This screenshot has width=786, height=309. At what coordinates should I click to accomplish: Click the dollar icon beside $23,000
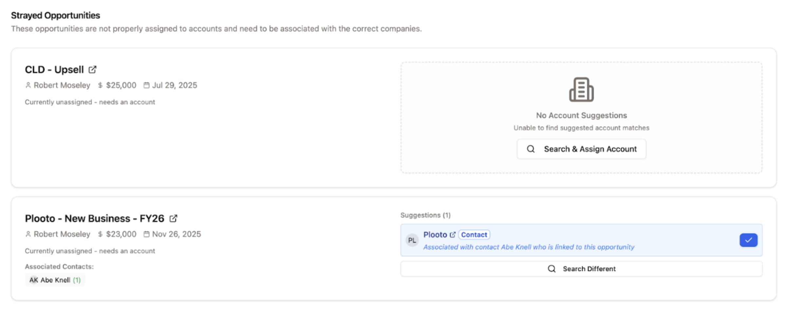100,234
